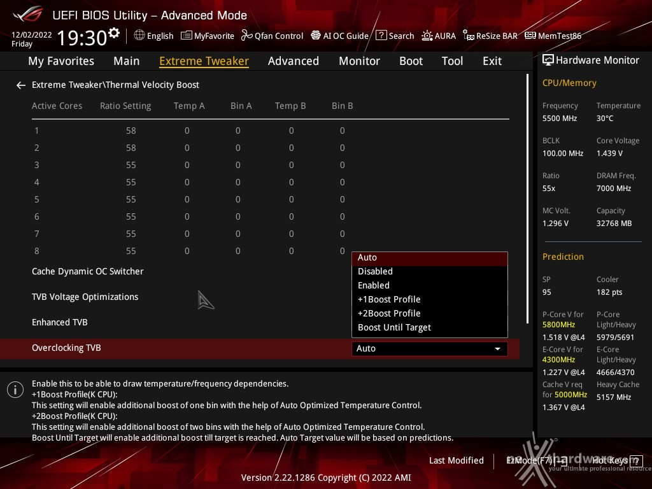Click the Hot Keys question mark icon
Viewport: 652px width, 489px height.
636,460
